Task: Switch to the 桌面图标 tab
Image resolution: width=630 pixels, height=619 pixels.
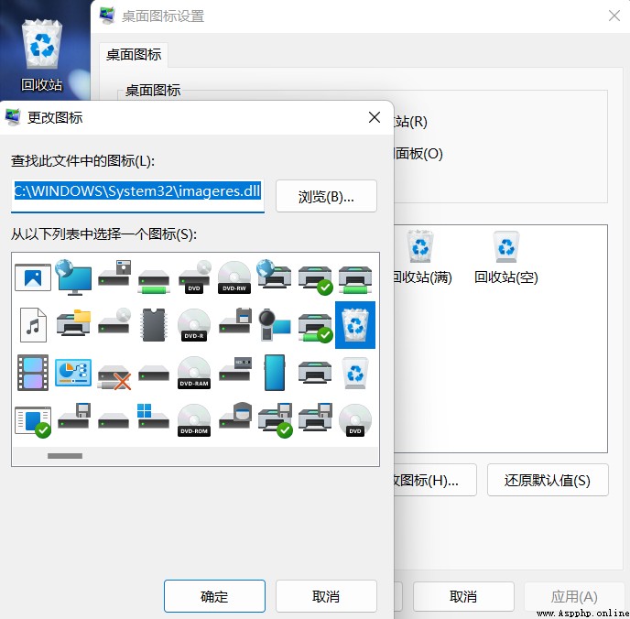Action: point(134,55)
